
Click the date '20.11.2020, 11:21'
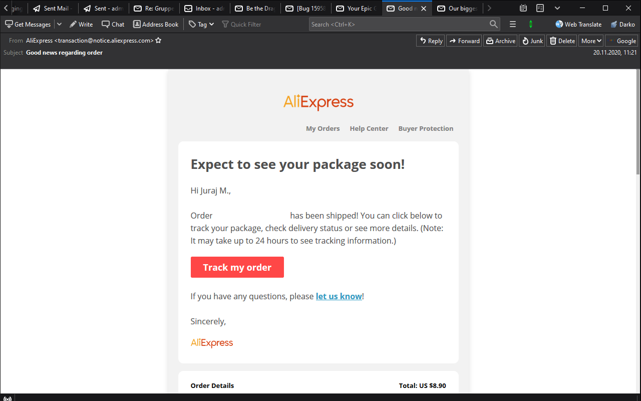(x=615, y=52)
